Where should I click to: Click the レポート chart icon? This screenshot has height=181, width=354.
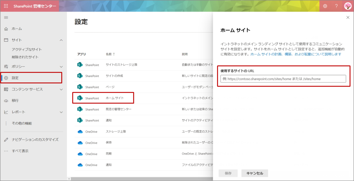point(6,112)
